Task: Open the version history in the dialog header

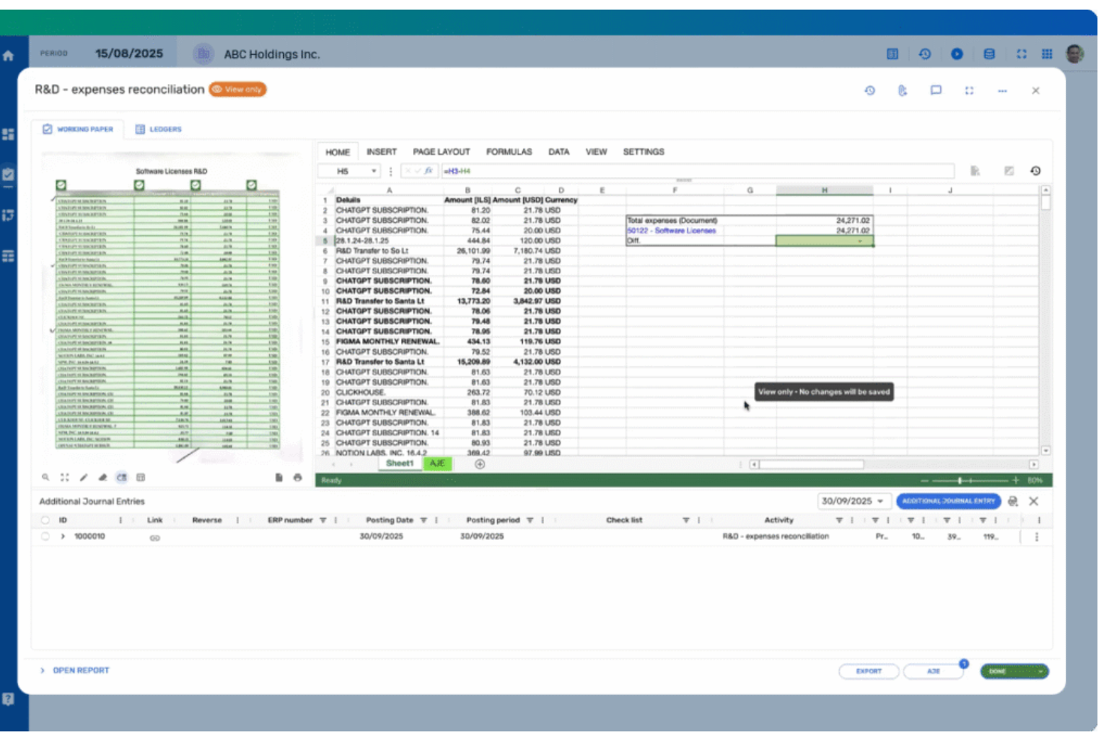Action: point(869,89)
